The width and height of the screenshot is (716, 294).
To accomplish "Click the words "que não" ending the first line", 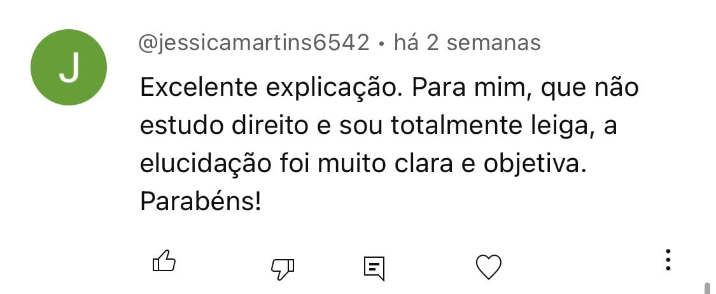I will (589, 88).
